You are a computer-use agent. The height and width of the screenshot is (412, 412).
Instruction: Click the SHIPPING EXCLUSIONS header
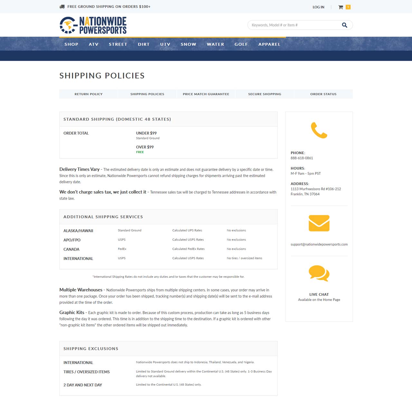tap(91, 349)
